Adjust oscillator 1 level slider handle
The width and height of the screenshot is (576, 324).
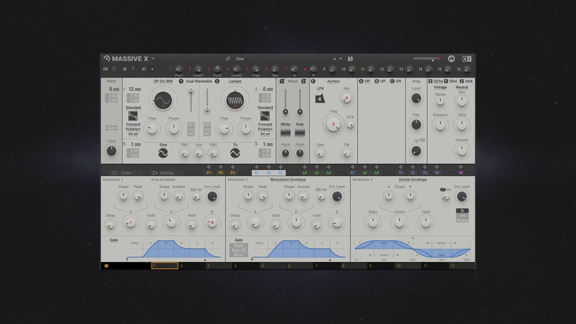[191, 90]
